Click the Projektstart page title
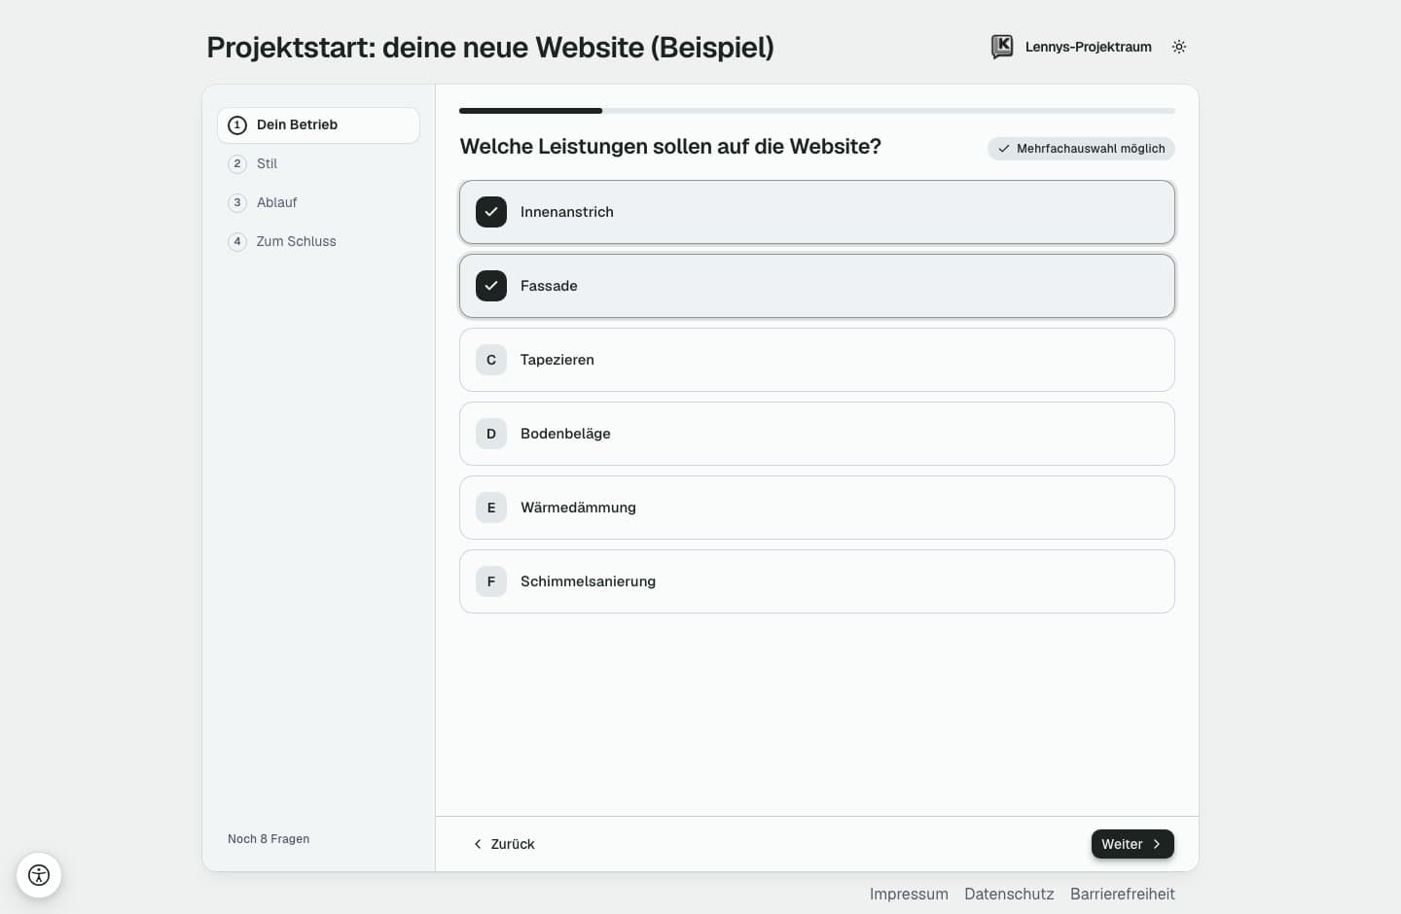Viewport: 1401px width, 914px height. point(490,48)
